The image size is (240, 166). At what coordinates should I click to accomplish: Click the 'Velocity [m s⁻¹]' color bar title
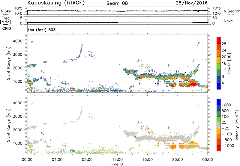pyautogui.click(x=237, y=125)
